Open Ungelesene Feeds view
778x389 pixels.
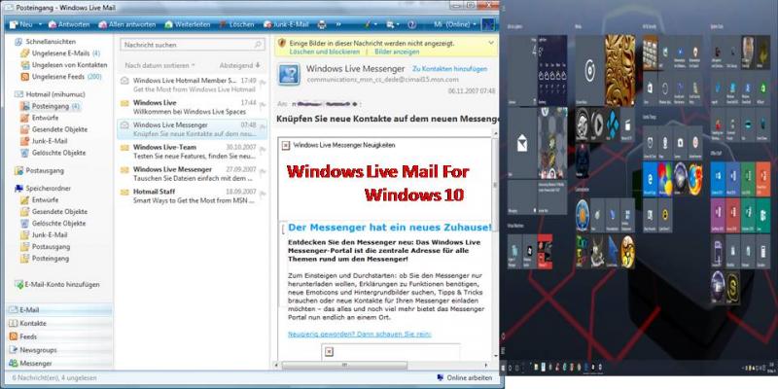pyautogui.click(x=61, y=77)
